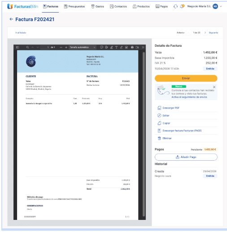Click the PDF page number field
The width and height of the screenshot is (227, 232).
pos(45,47)
